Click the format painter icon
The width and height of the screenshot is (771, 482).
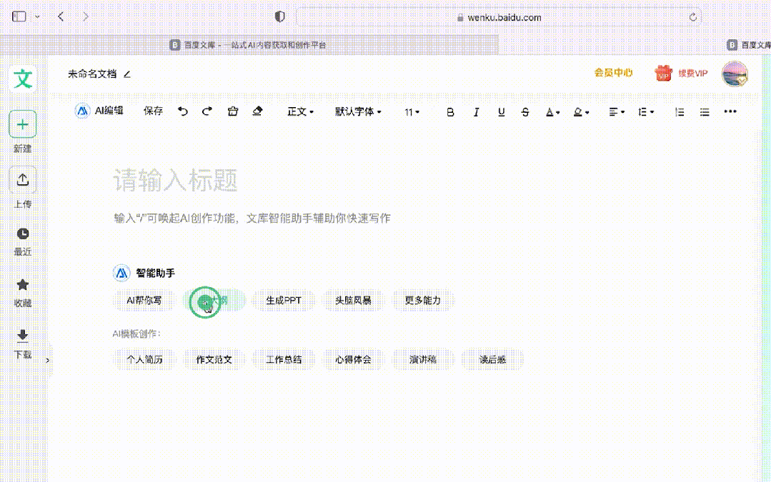click(x=232, y=111)
